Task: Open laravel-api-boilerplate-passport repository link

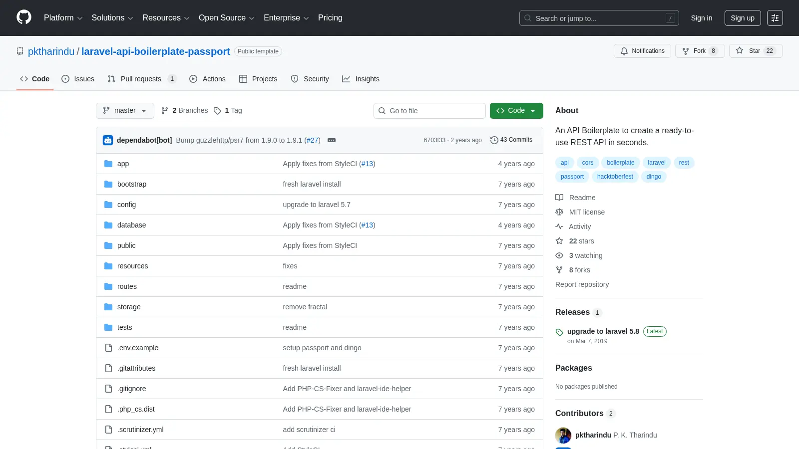Action: [156, 51]
